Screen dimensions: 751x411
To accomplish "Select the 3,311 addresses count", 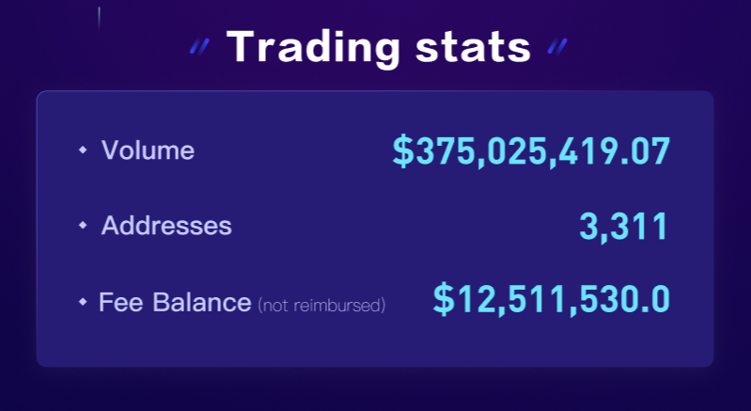I will coord(623,226).
